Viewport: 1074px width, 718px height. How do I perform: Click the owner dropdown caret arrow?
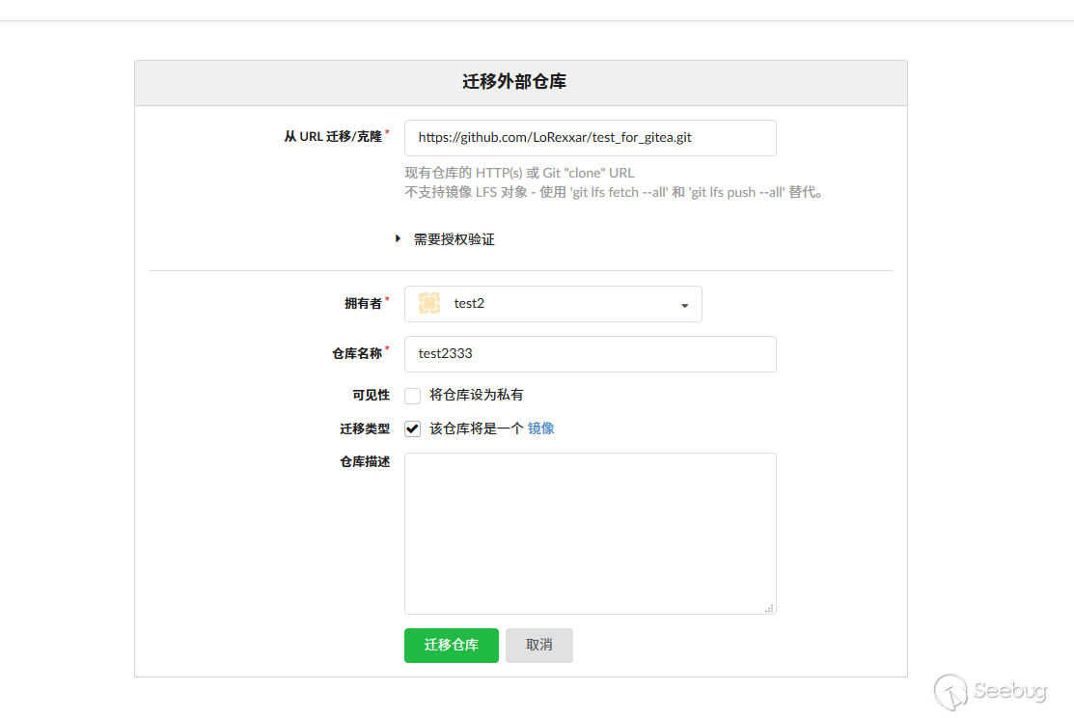[x=684, y=306]
